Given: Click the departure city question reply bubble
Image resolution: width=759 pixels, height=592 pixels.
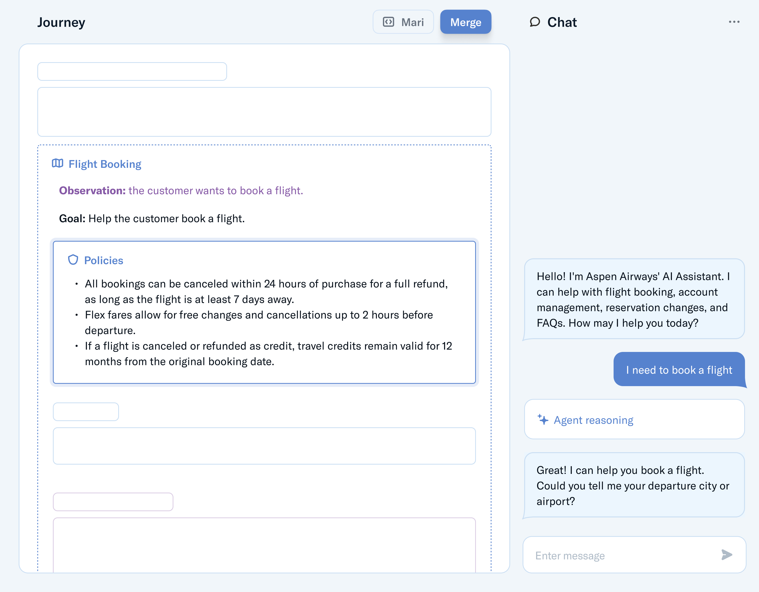Looking at the screenshot, I should (634, 485).
